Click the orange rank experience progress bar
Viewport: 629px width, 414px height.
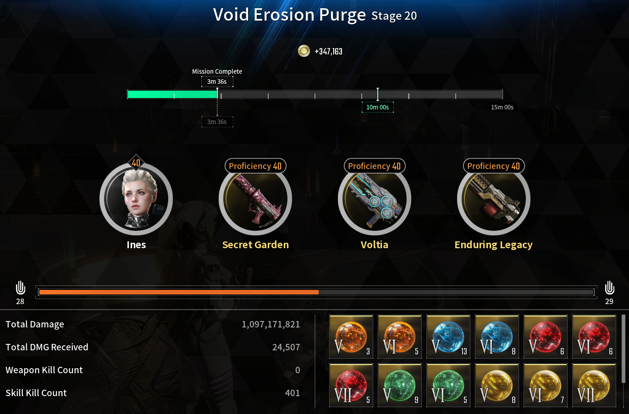(316, 292)
